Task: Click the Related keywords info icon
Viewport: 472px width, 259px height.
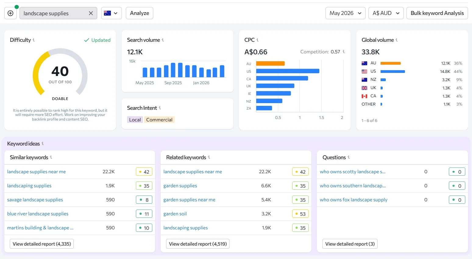Action: (209, 157)
